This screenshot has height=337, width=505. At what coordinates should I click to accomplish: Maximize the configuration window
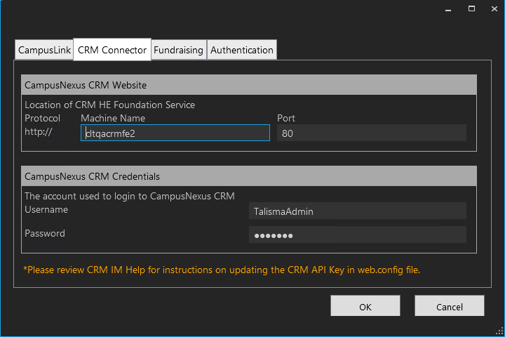point(471,8)
